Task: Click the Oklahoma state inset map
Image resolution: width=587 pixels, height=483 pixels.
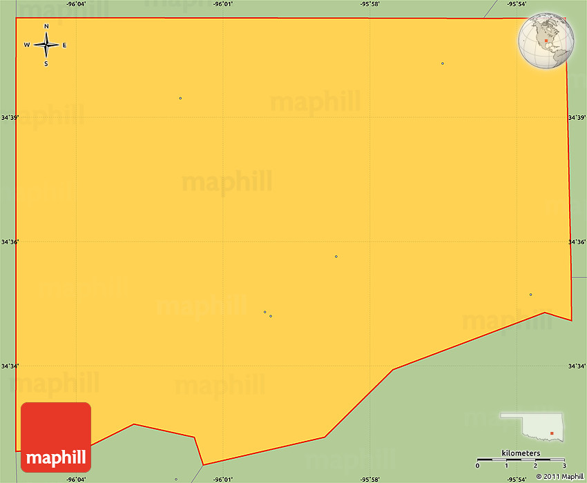Action: pyautogui.click(x=532, y=427)
